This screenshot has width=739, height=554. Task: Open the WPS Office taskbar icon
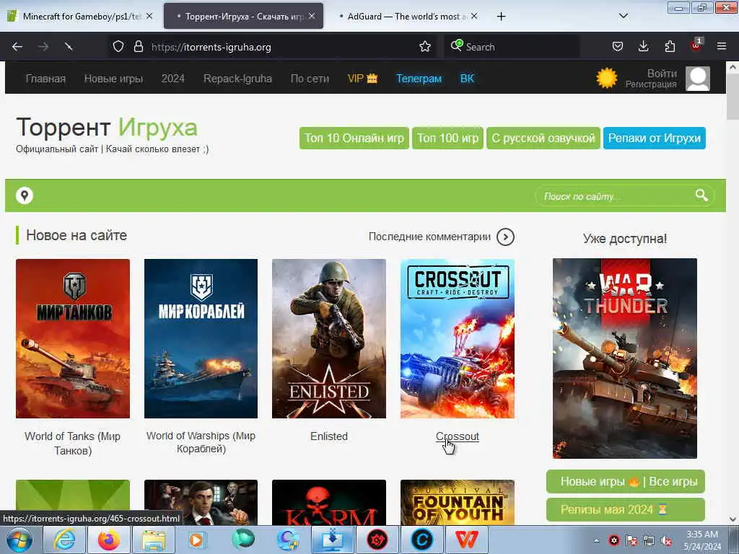click(465, 540)
